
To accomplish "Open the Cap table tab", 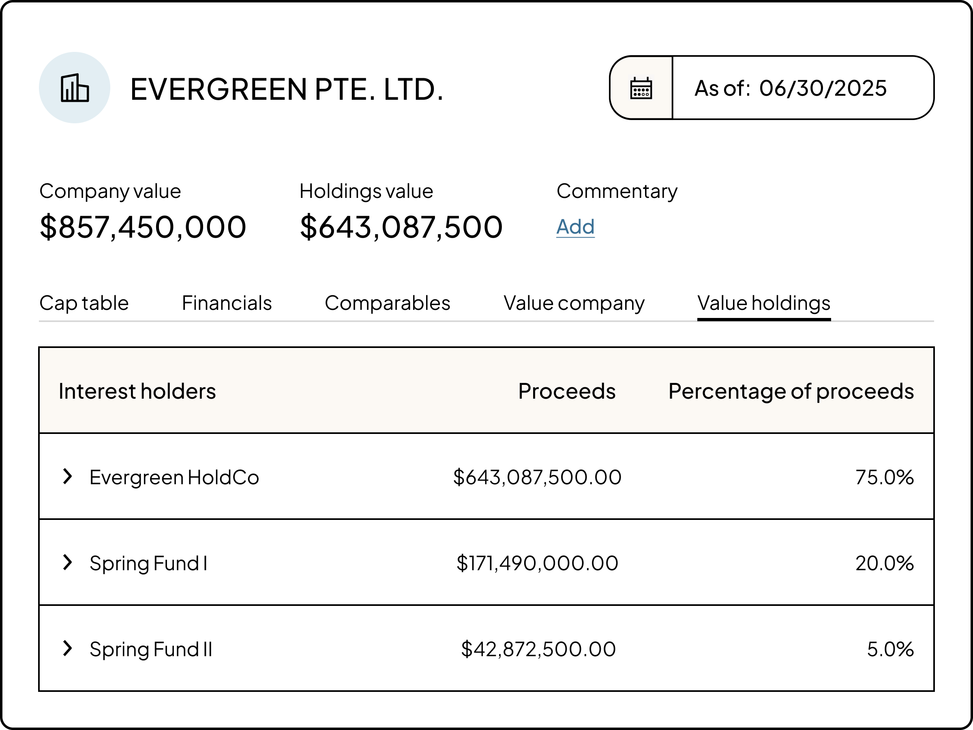I will (x=84, y=303).
